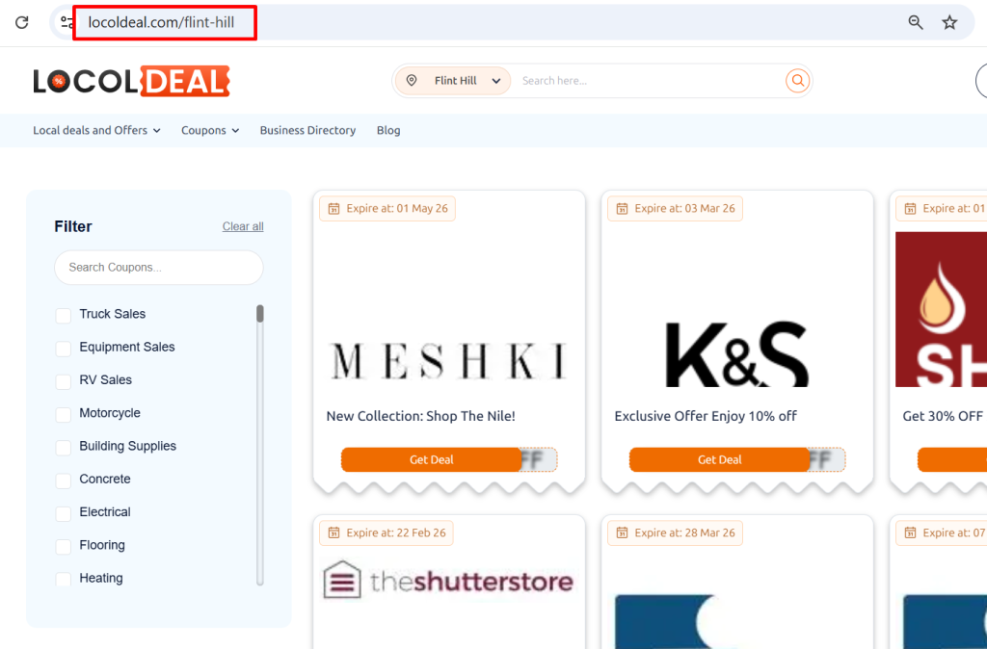The width and height of the screenshot is (987, 649).
Task: Click the site information icon in address bar
Action: 67,22
